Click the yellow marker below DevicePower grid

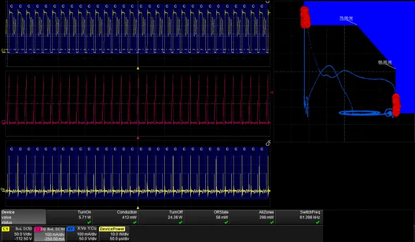(x=138, y=208)
